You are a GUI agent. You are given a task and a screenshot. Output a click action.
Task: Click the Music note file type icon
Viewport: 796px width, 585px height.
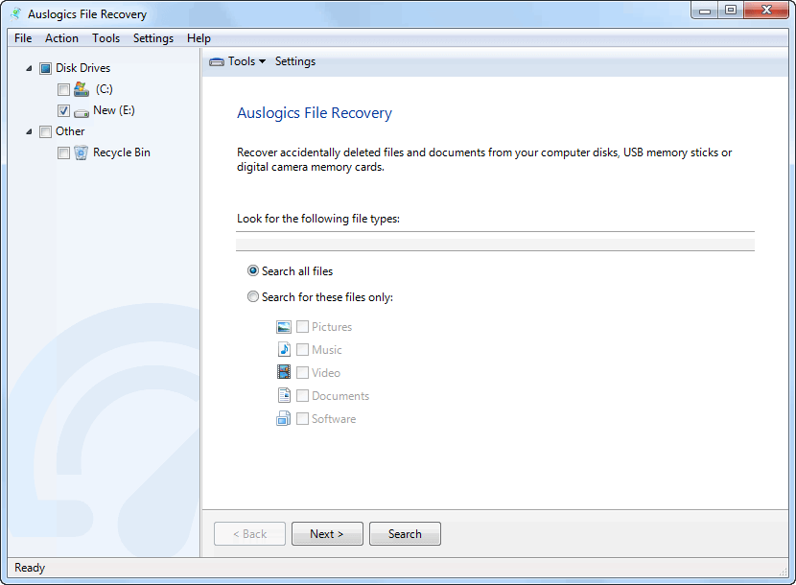(284, 349)
